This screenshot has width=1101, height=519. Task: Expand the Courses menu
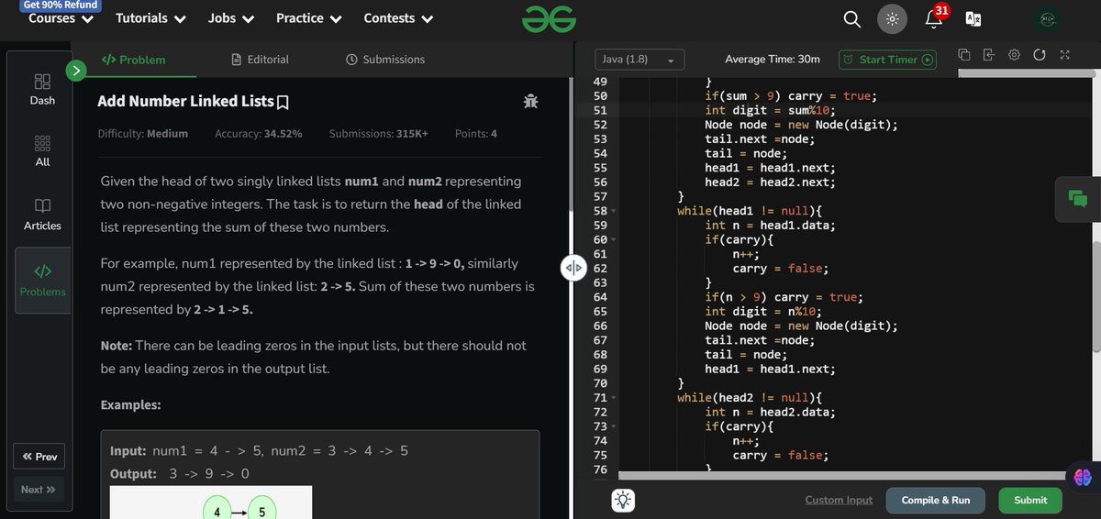coord(59,18)
